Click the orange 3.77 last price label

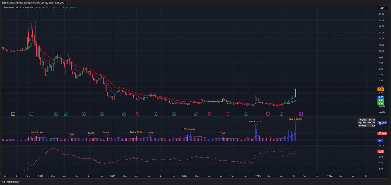(381, 89)
